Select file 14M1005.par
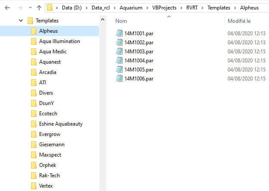Viewport: 269px width, 191px height. pyautogui.click(x=139, y=70)
